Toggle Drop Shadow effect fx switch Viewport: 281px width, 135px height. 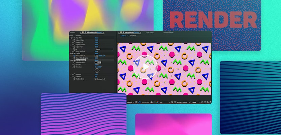pos(72,60)
